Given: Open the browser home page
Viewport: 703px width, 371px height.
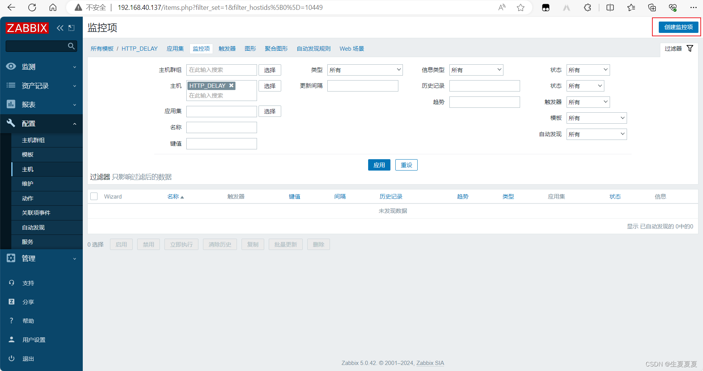Looking at the screenshot, I should (53, 8).
